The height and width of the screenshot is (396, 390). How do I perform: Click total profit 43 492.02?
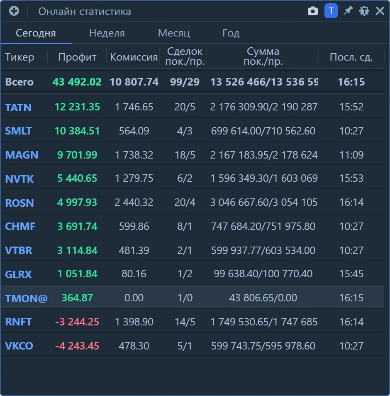(x=77, y=82)
